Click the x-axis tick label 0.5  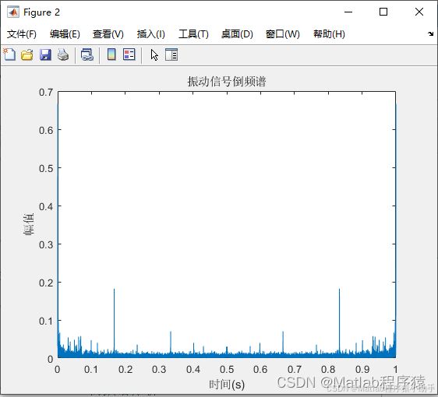tap(227, 370)
